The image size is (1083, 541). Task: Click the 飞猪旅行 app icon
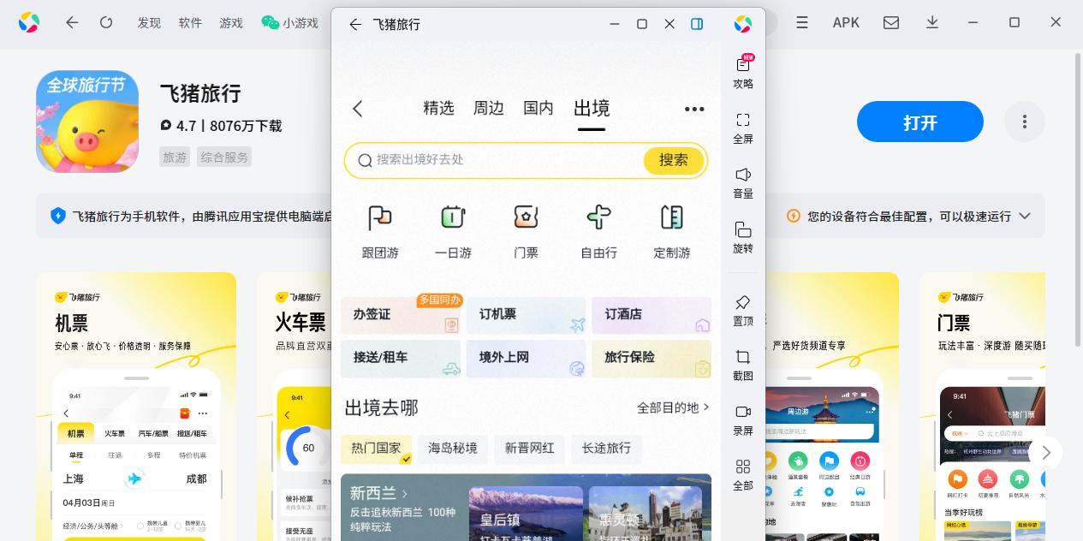click(x=87, y=122)
